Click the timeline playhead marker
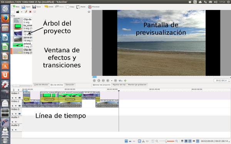 point(119,91)
